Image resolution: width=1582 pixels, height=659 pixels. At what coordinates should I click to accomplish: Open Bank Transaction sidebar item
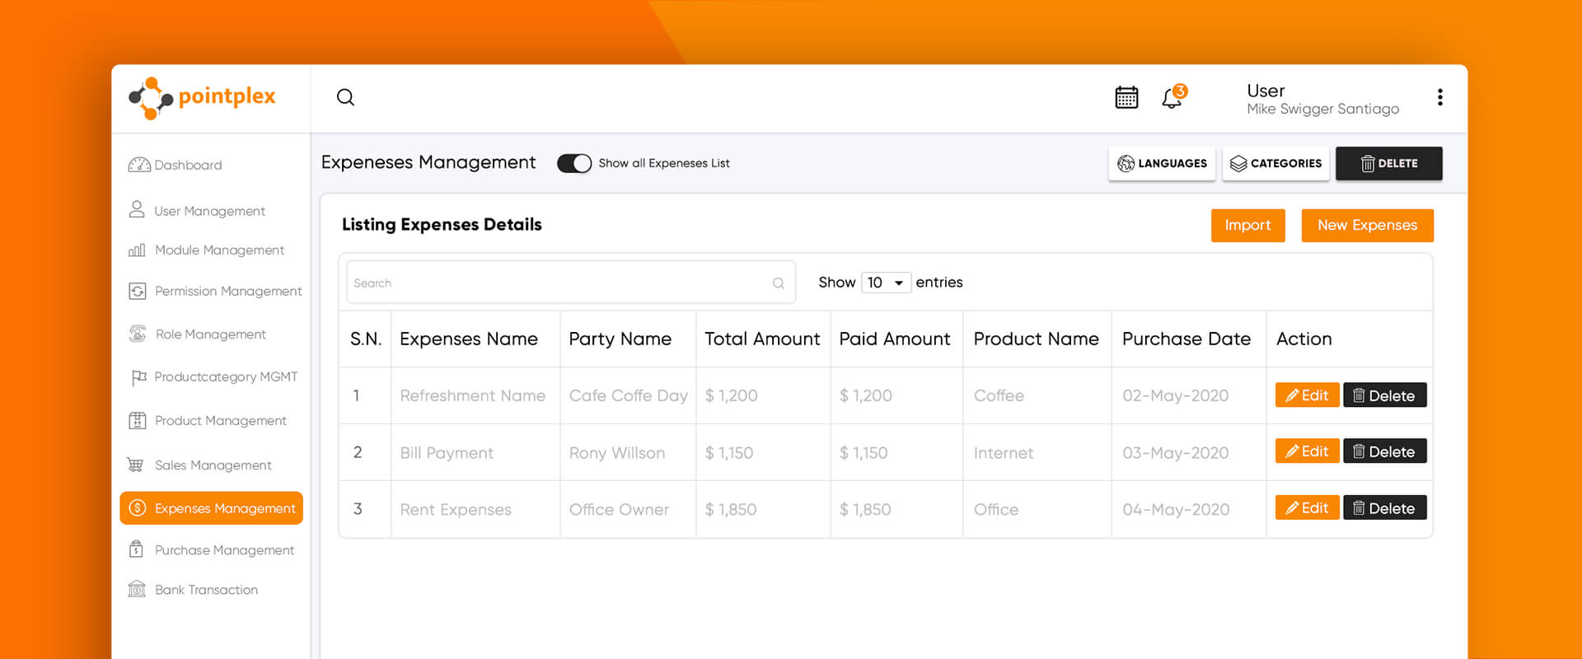206,590
